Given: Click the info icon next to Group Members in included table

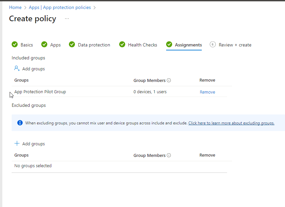Looking at the screenshot, I should [169, 80].
